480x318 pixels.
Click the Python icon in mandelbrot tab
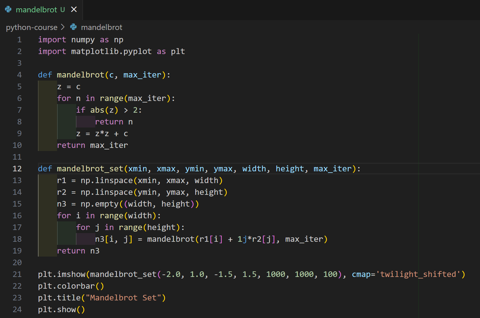click(8, 10)
